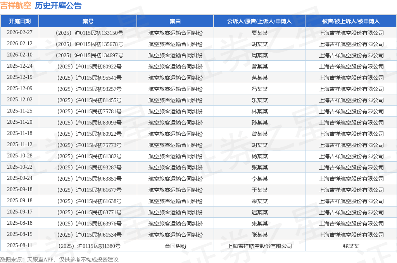The width and height of the screenshot is (397, 263).
Task: Click the 开庭日期 column header
Action: (x=19, y=21)
